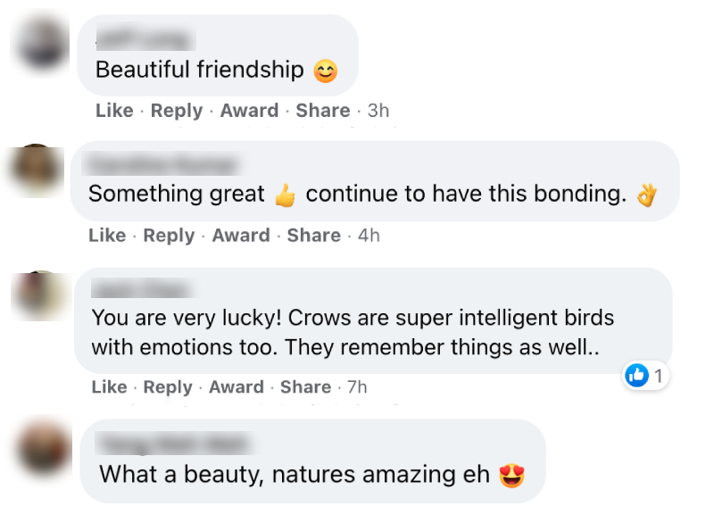Click profile photo next to "What a beauty" comment
The height and width of the screenshot is (506, 714).
(x=43, y=449)
